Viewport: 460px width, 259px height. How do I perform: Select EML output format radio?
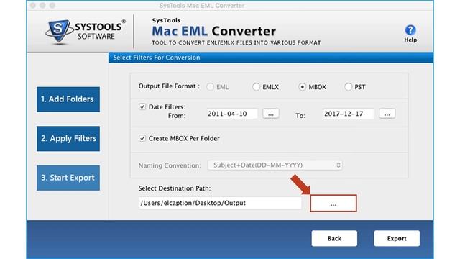click(210, 87)
